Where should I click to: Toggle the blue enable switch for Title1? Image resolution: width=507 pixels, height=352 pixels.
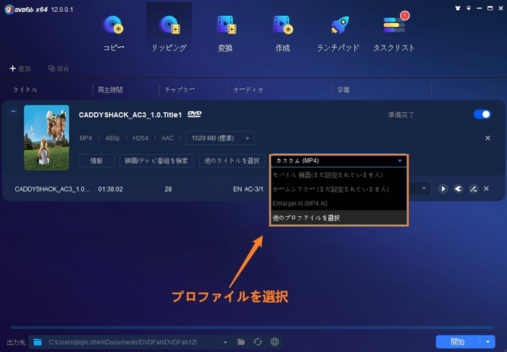point(482,114)
